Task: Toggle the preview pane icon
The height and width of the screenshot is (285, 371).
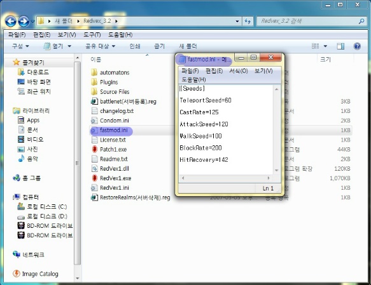Action: pyautogui.click(x=340, y=46)
